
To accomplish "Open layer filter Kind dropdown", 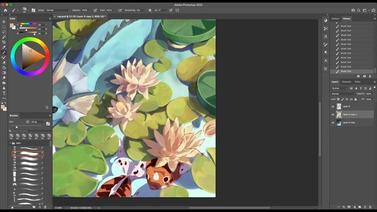I will pyautogui.click(x=340, y=88).
